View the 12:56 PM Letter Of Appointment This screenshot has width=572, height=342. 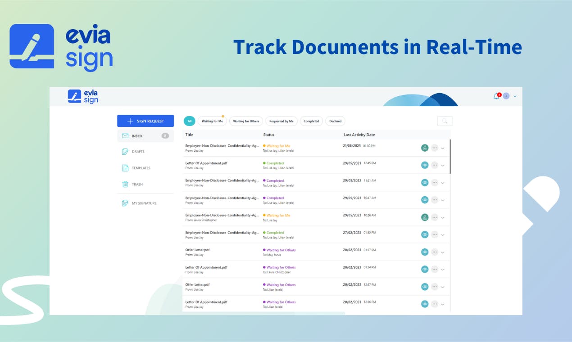(x=424, y=304)
